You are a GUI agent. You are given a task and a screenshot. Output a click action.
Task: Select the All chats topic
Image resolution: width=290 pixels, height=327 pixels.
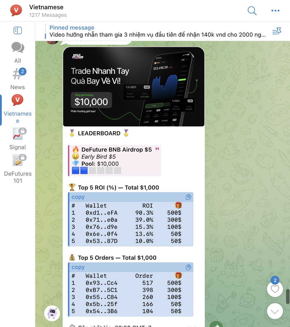pos(17,53)
